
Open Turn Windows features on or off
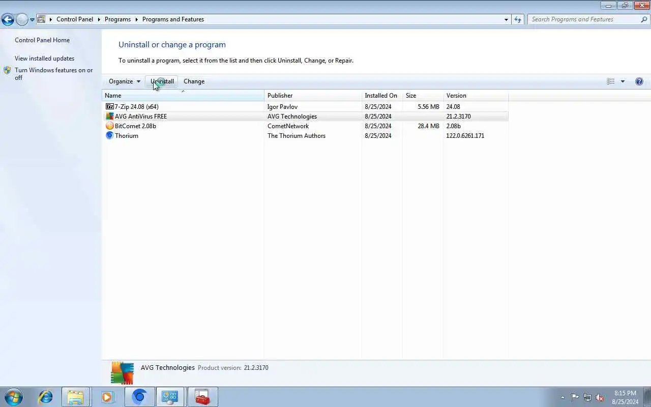[x=53, y=74]
